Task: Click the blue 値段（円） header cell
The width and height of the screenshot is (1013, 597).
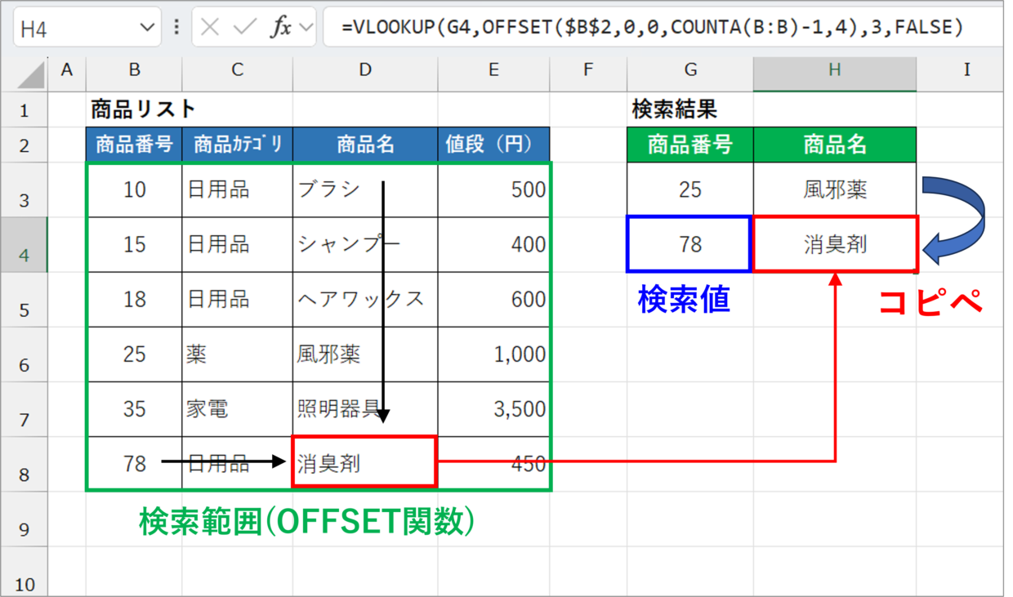Action: (493, 145)
